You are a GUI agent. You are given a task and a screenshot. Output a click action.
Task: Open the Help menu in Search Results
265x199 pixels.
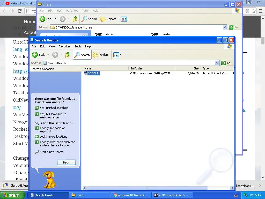click(x=88, y=46)
